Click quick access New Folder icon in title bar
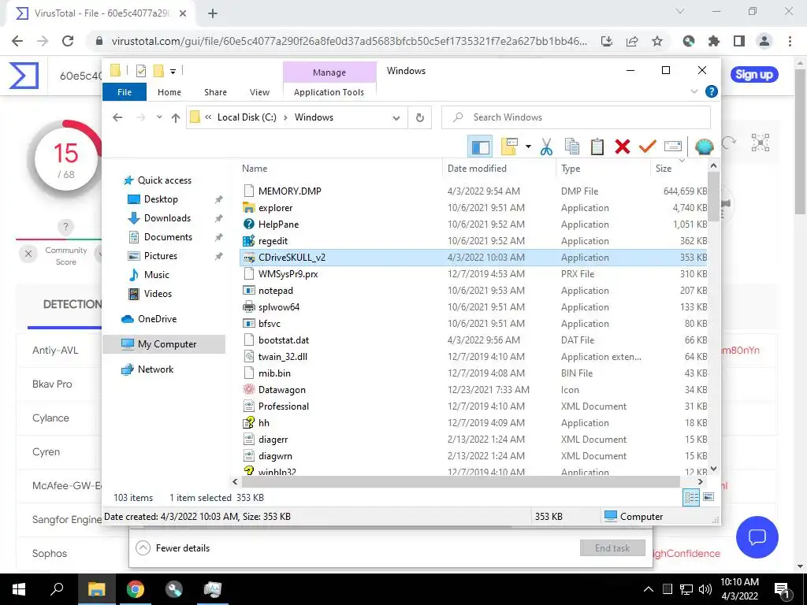The height and width of the screenshot is (605, 807). point(158,71)
